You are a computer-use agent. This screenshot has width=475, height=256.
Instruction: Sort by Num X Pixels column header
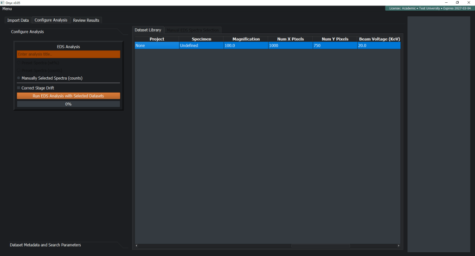tap(290, 39)
